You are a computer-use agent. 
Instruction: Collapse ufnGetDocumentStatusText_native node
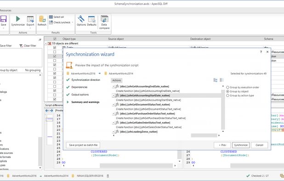114,105
